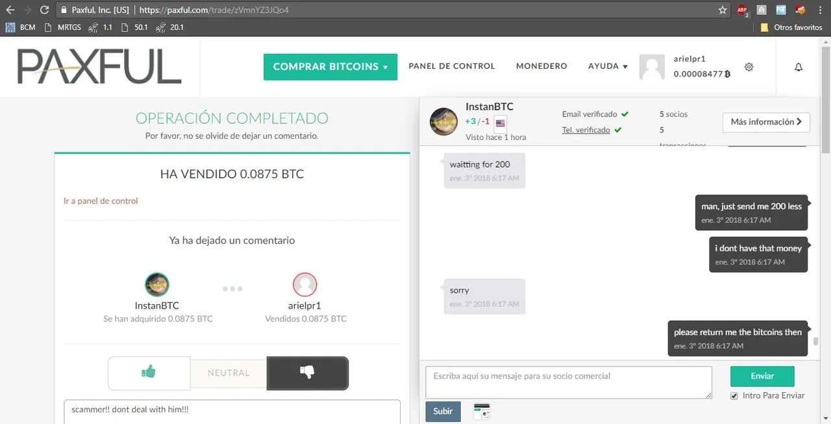
Task: Click the +3 positive feedback score
Action: (x=471, y=121)
